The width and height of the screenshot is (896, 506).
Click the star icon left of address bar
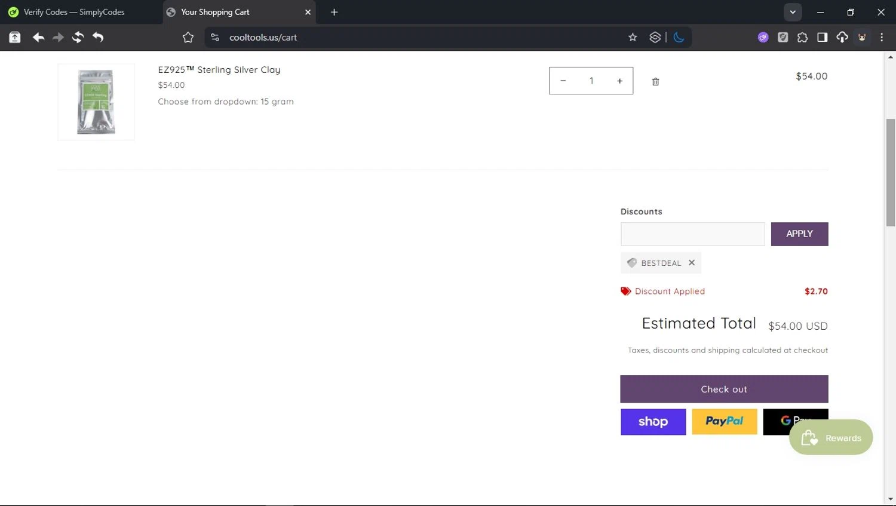[188, 37]
